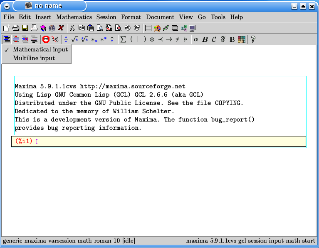Open the Document menu
Viewport: 319px width, 248px height.
(160, 17)
